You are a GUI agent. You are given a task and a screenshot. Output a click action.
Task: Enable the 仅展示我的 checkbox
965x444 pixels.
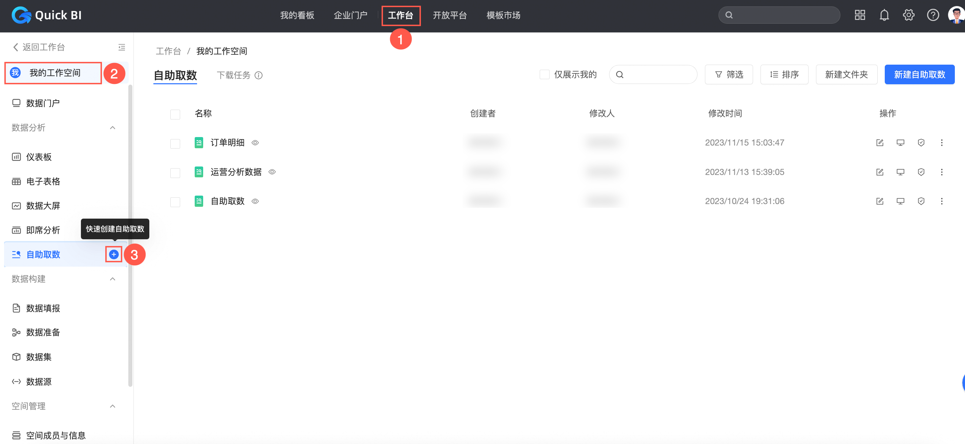click(x=544, y=74)
